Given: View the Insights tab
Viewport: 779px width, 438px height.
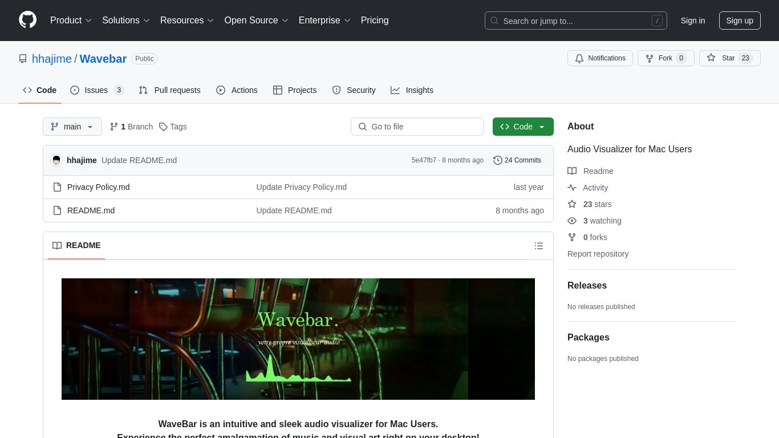Looking at the screenshot, I should [412, 90].
